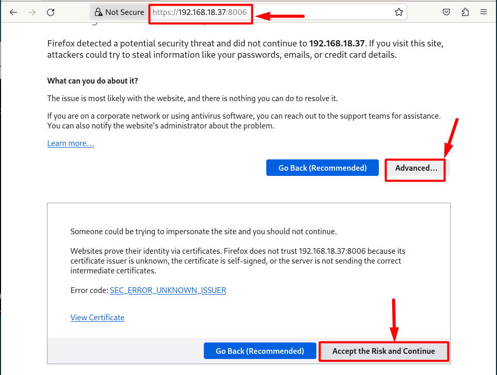
Task: Open the SEC_ERROR_UNKNOWN_ISSUER error code link
Action: click(168, 290)
